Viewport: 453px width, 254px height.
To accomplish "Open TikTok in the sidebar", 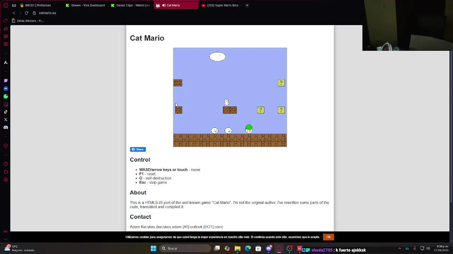I will (6, 112).
